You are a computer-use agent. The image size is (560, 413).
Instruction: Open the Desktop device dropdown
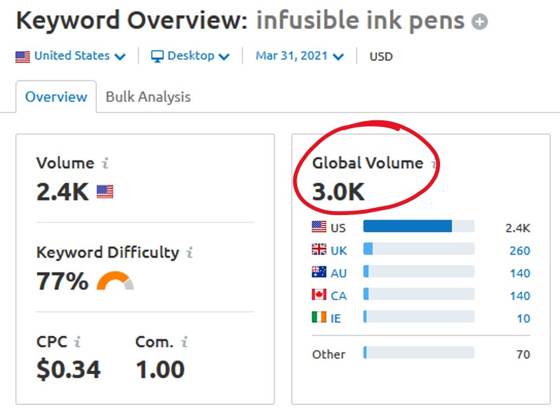[x=190, y=56]
